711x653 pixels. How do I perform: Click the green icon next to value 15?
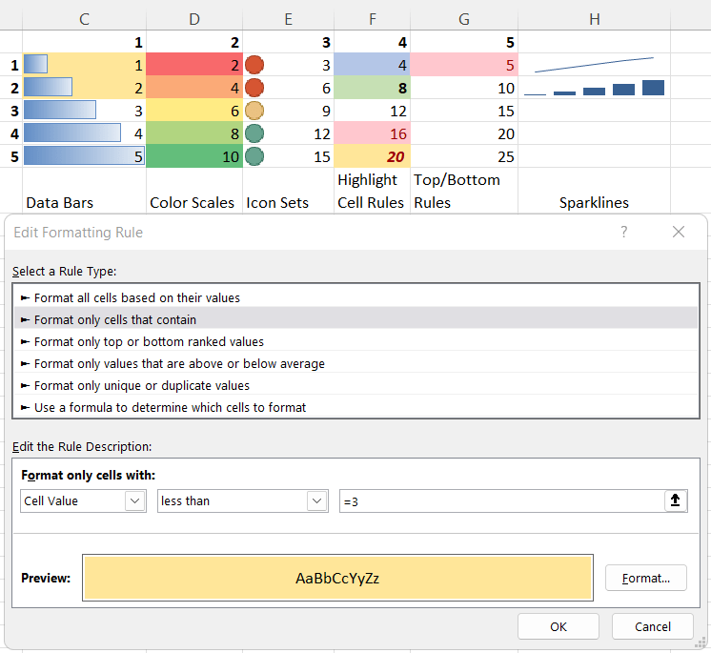[254, 156]
